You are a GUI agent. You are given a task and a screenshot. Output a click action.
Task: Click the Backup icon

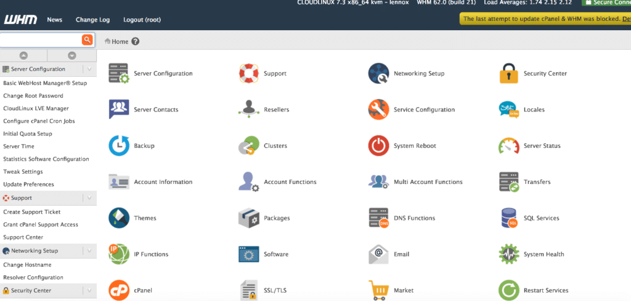click(x=118, y=146)
